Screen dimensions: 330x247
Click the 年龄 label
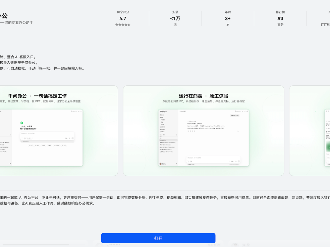[228, 12]
